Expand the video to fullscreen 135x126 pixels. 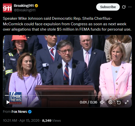point(127,102)
